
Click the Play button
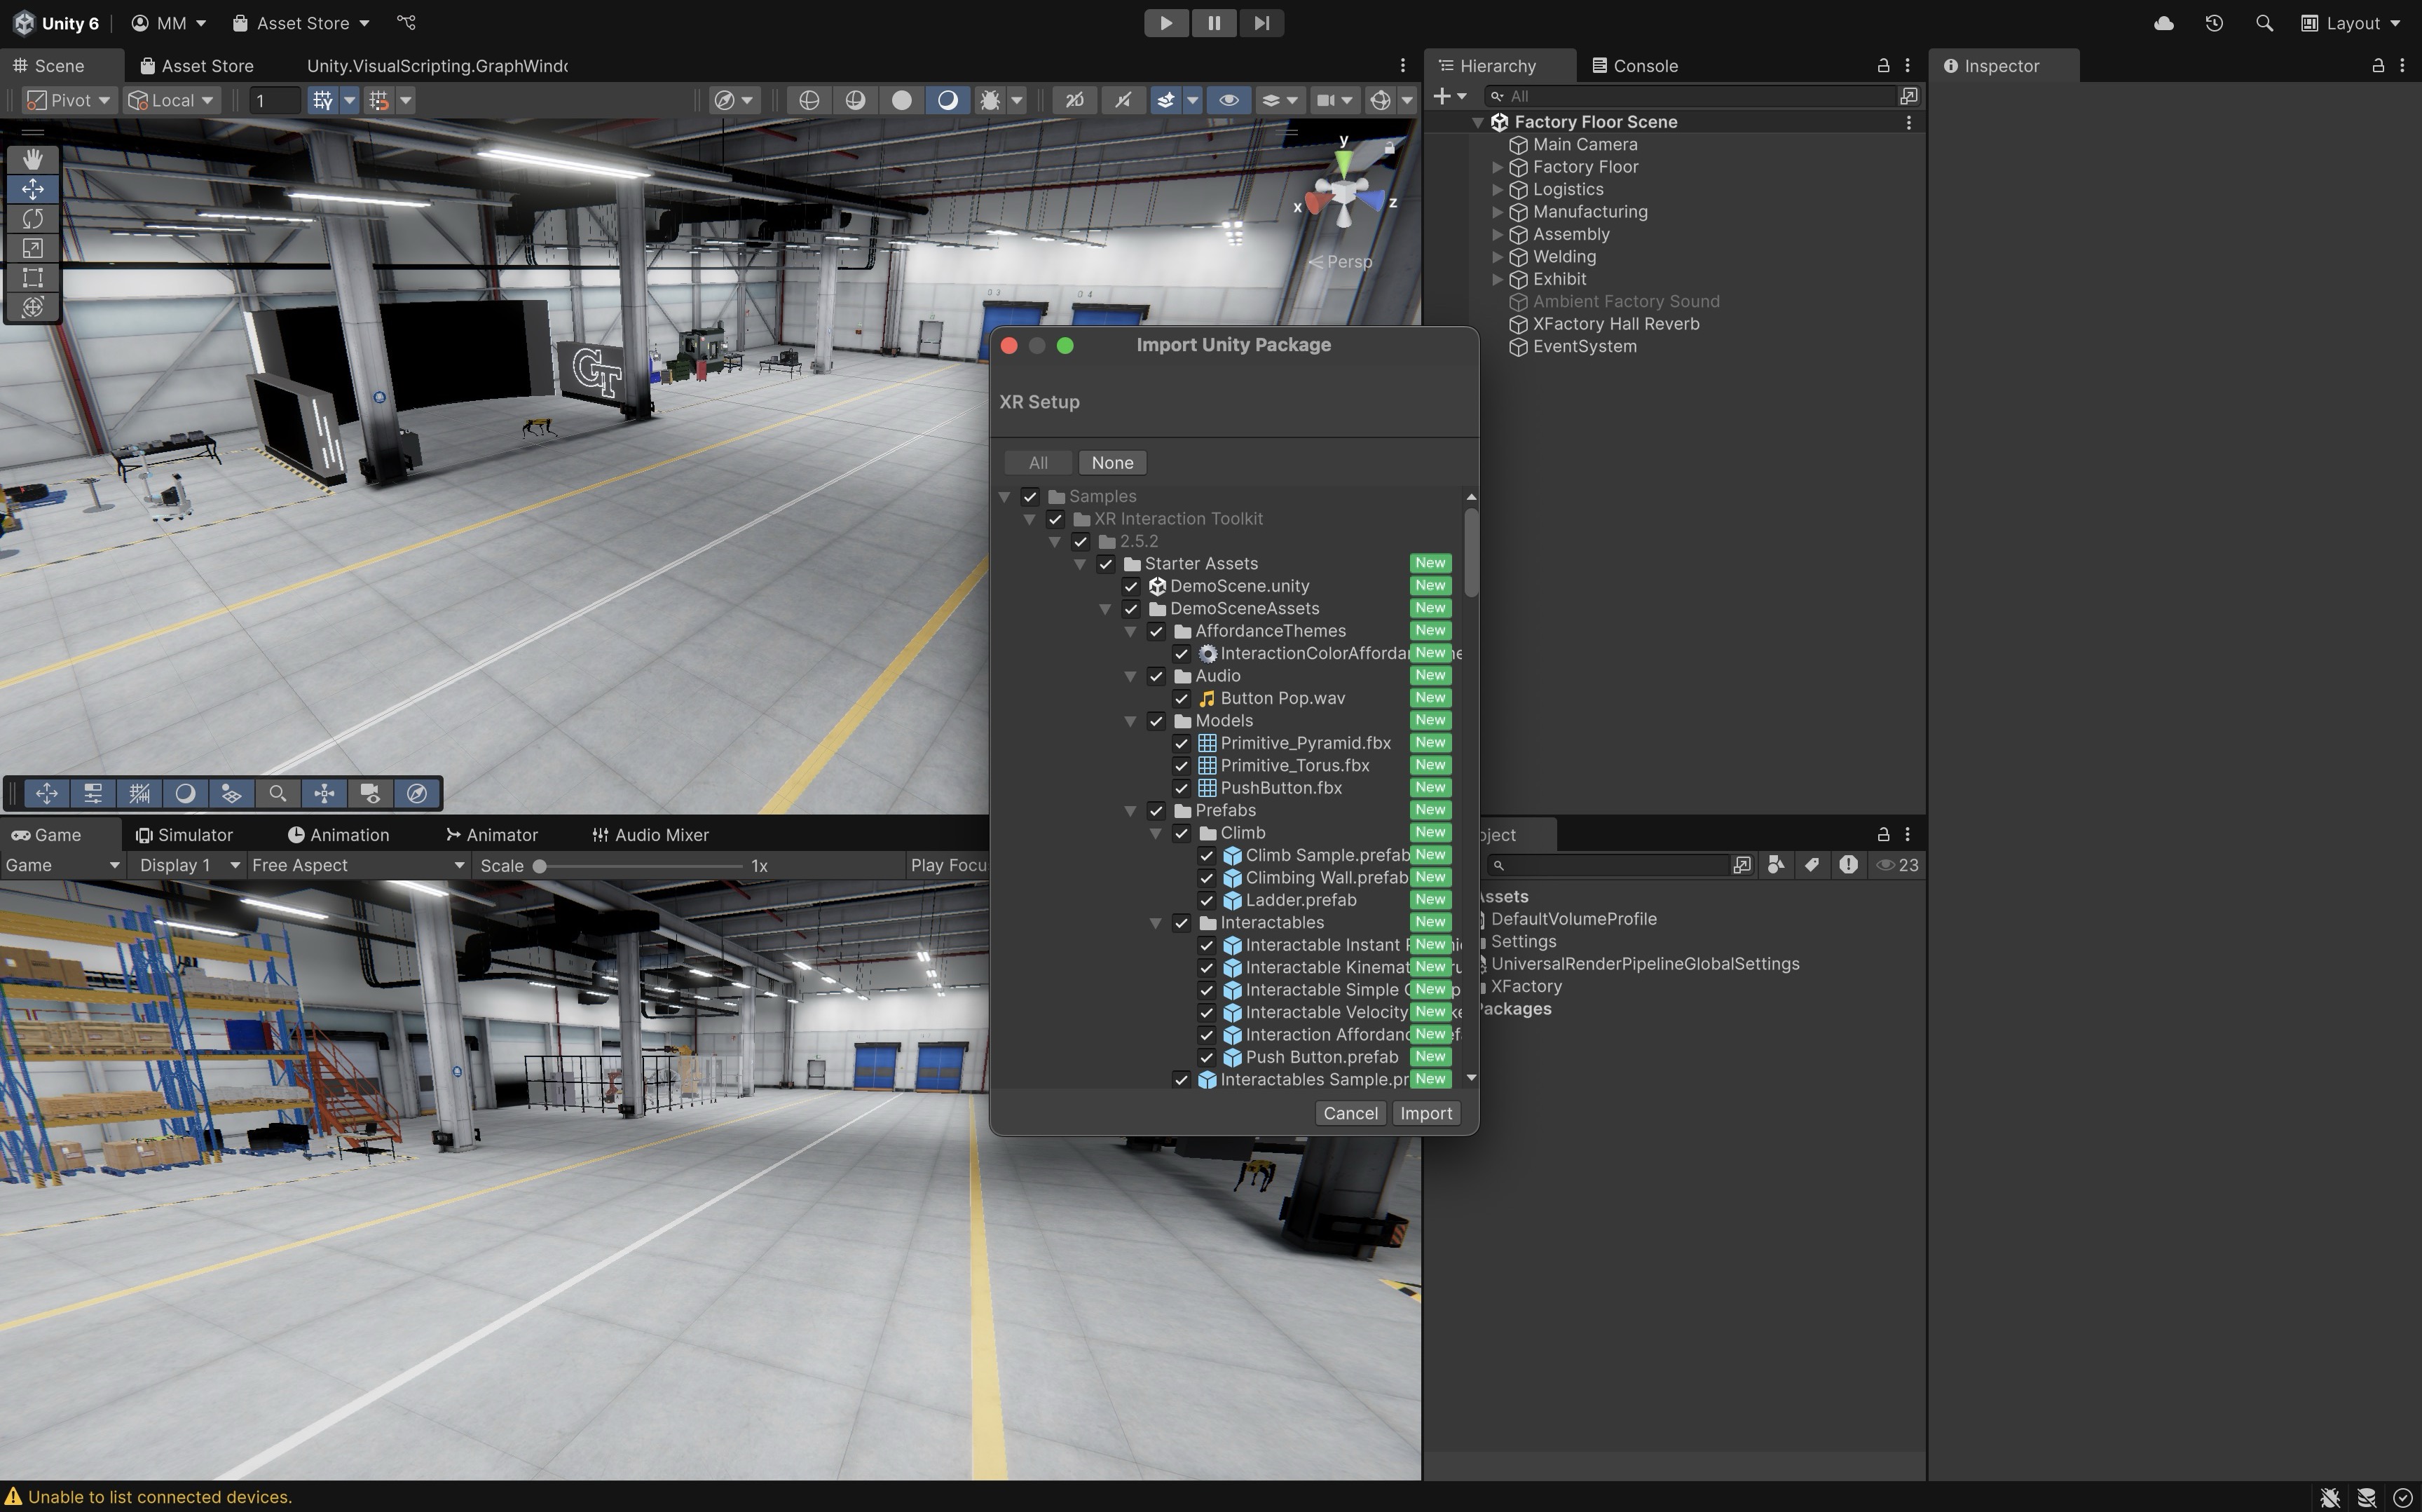[1165, 23]
